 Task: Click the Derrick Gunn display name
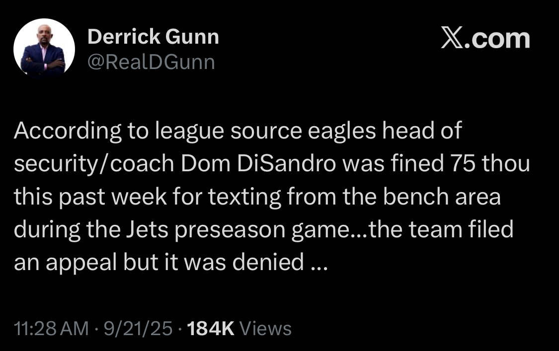tap(154, 37)
